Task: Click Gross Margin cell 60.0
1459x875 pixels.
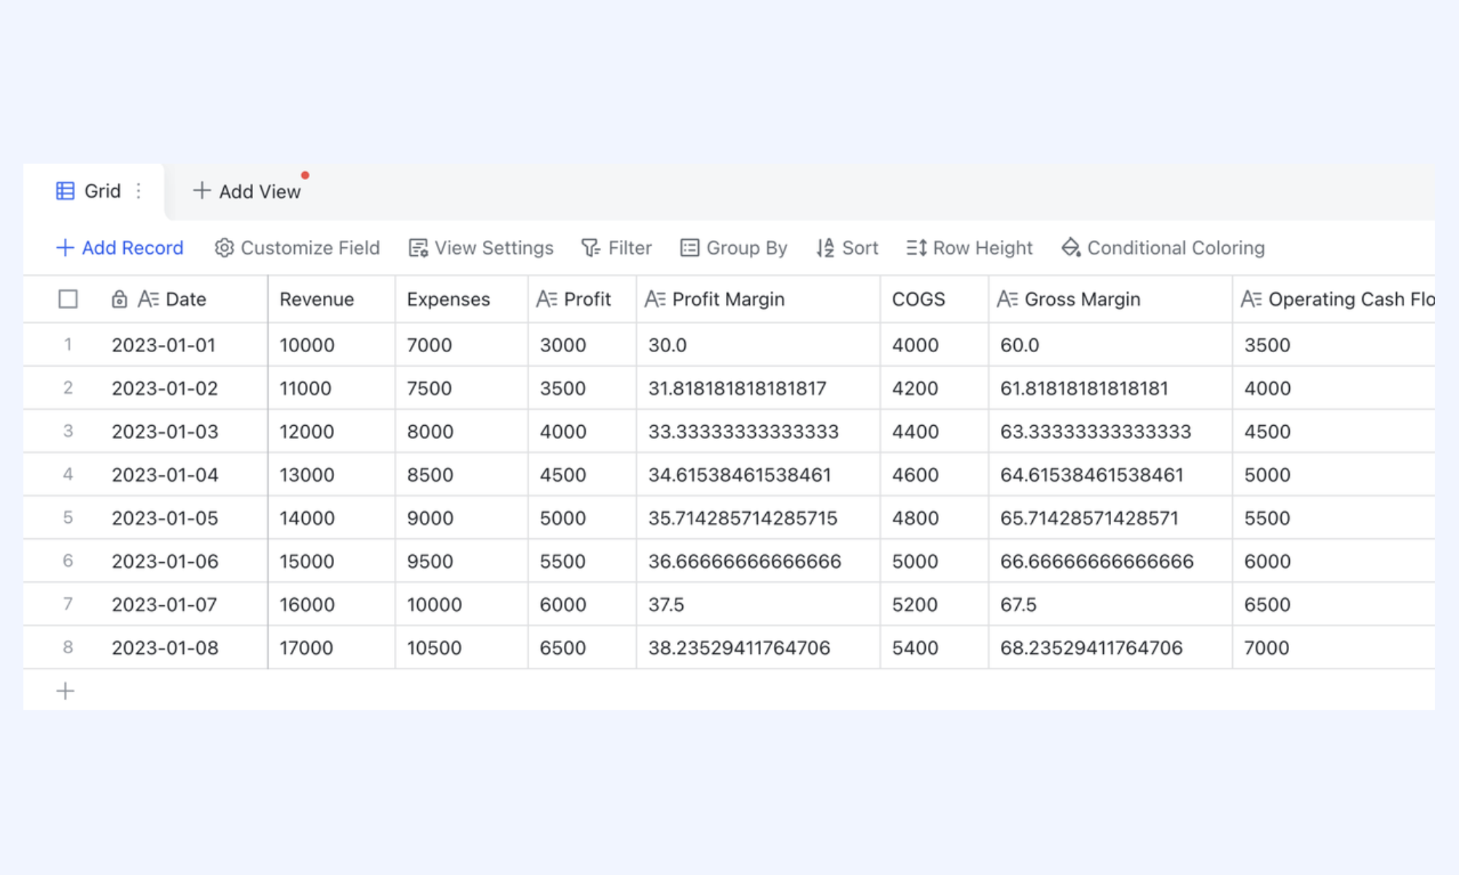Action: point(1110,345)
